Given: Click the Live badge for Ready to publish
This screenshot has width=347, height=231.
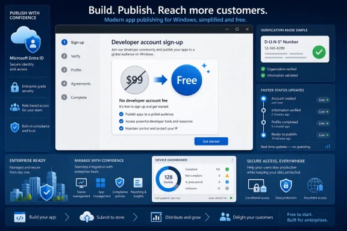Looking at the screenshot, I should tap(324, 135).
